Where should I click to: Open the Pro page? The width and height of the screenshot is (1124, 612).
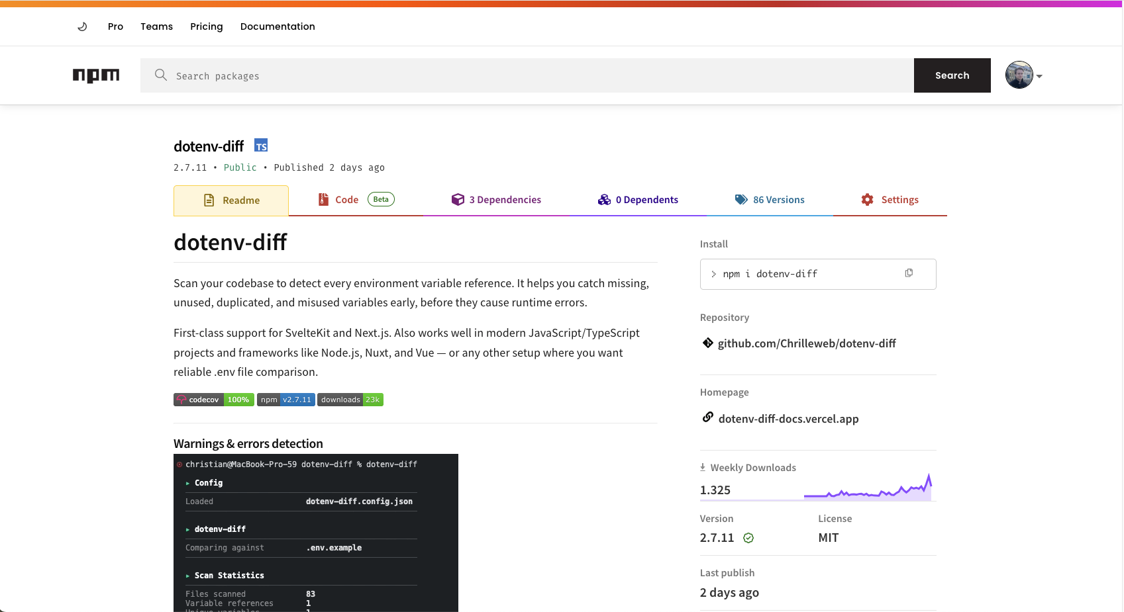115,26
